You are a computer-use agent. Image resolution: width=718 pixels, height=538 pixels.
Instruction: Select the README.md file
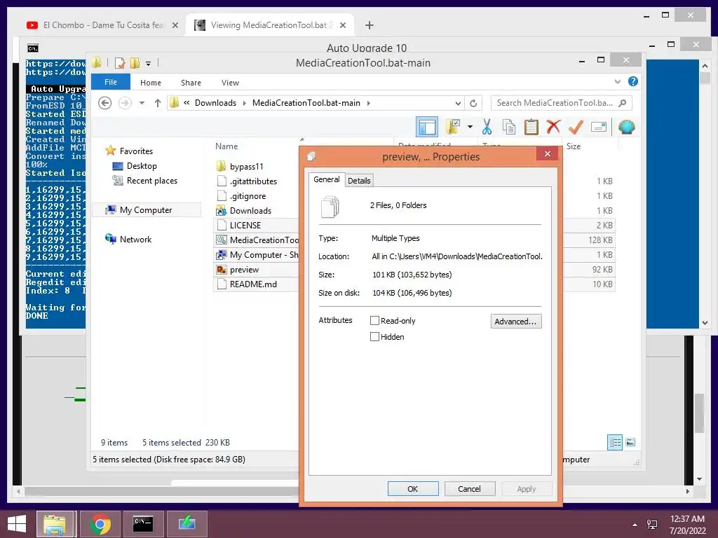[253, 284]
